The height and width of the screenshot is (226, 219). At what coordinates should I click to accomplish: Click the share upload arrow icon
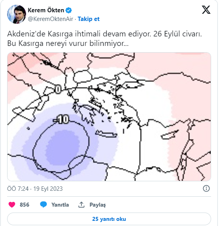click(x=81, y=205)
